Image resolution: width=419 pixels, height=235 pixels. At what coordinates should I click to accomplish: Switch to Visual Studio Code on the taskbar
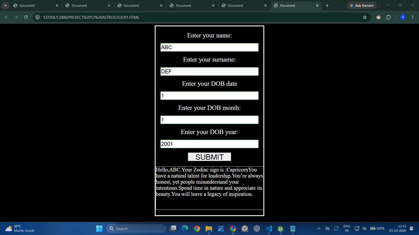(x=269, y=228)
